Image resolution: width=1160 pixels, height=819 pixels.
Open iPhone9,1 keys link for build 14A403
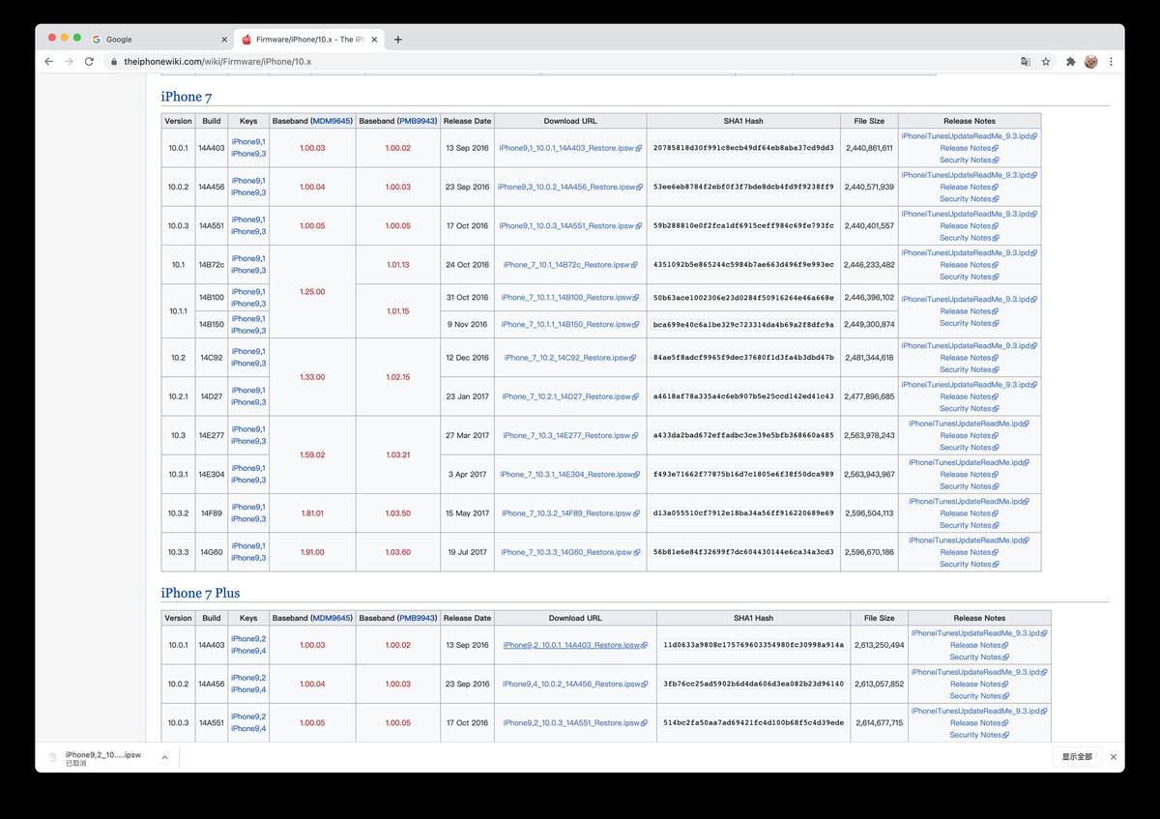click(248, 142)
